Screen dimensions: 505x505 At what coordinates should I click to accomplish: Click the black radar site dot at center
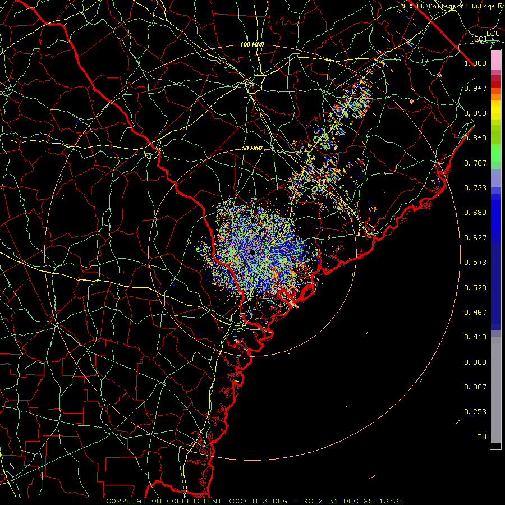[x=252, y=252]
